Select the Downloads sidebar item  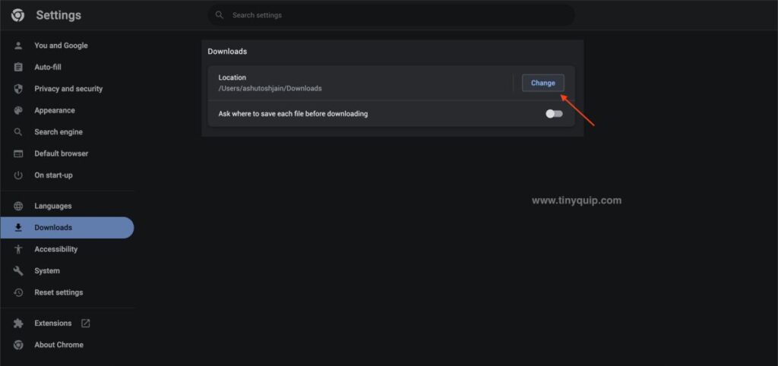[67, 228]
